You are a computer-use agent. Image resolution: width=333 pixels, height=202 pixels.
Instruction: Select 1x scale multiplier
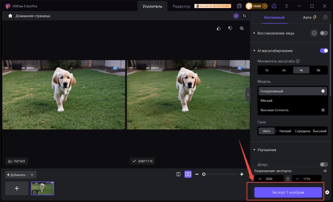[x=267, y=70]
